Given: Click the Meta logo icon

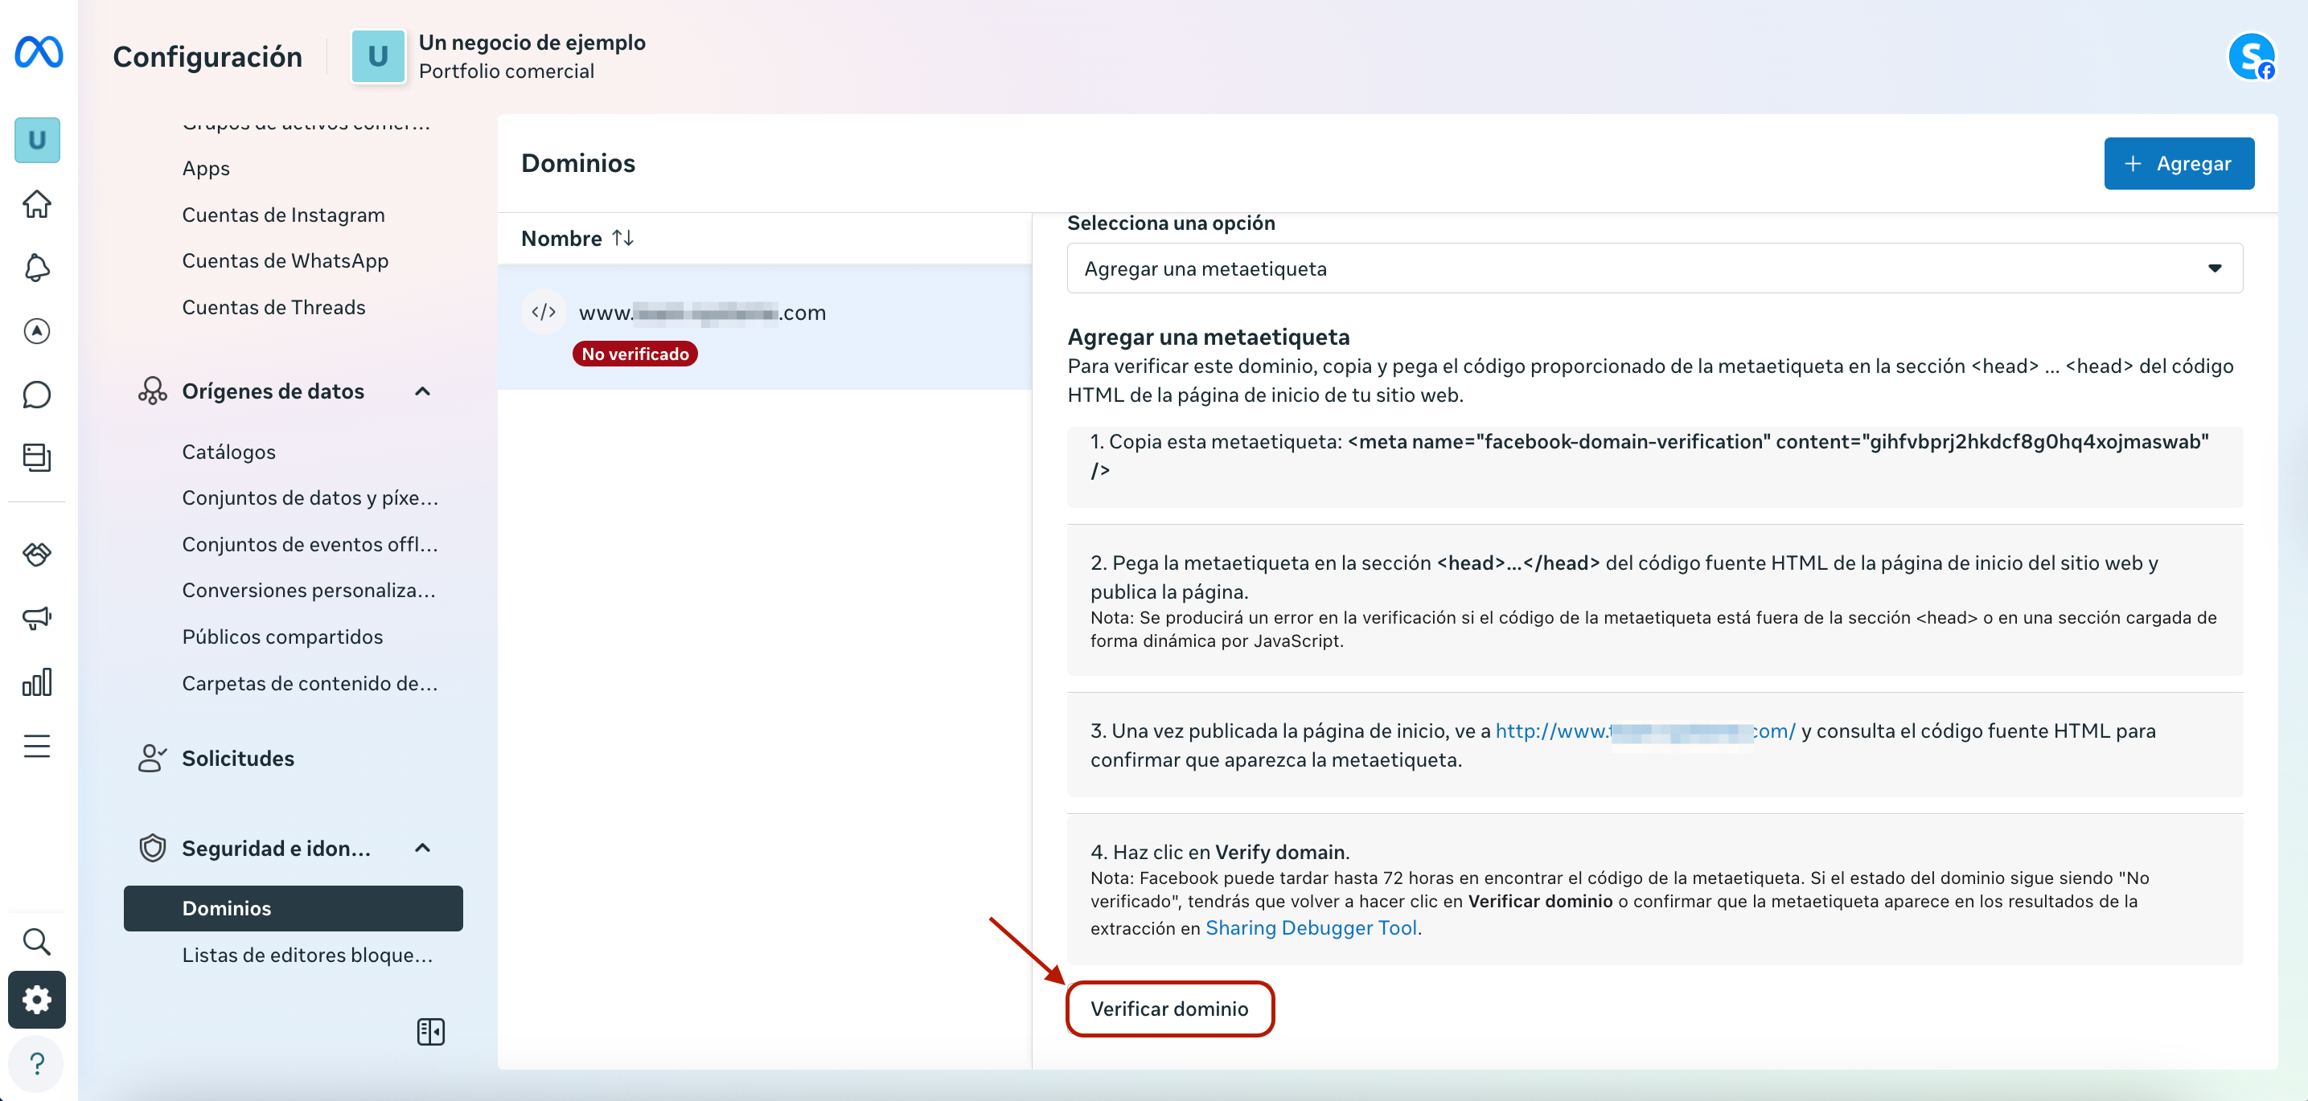Looking at the screenshot, I should [x=39, y=53].
